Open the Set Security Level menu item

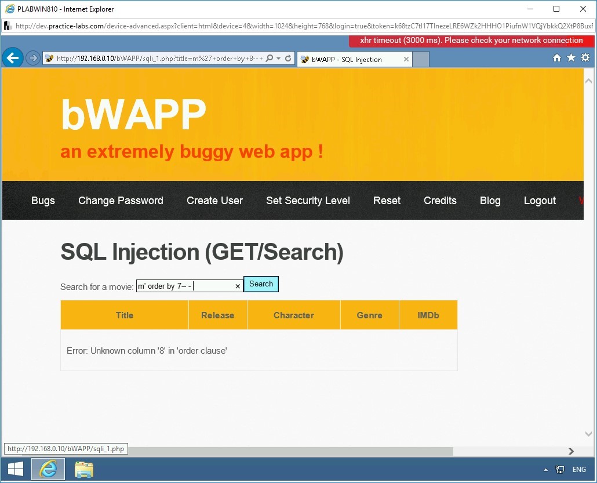click(x=308, y=201)
